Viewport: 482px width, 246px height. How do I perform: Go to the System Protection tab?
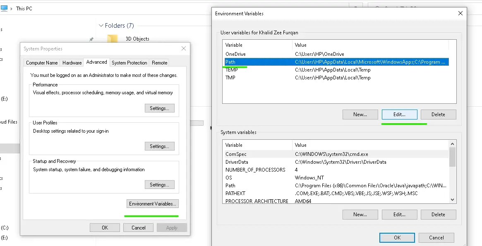coord(129,63)
